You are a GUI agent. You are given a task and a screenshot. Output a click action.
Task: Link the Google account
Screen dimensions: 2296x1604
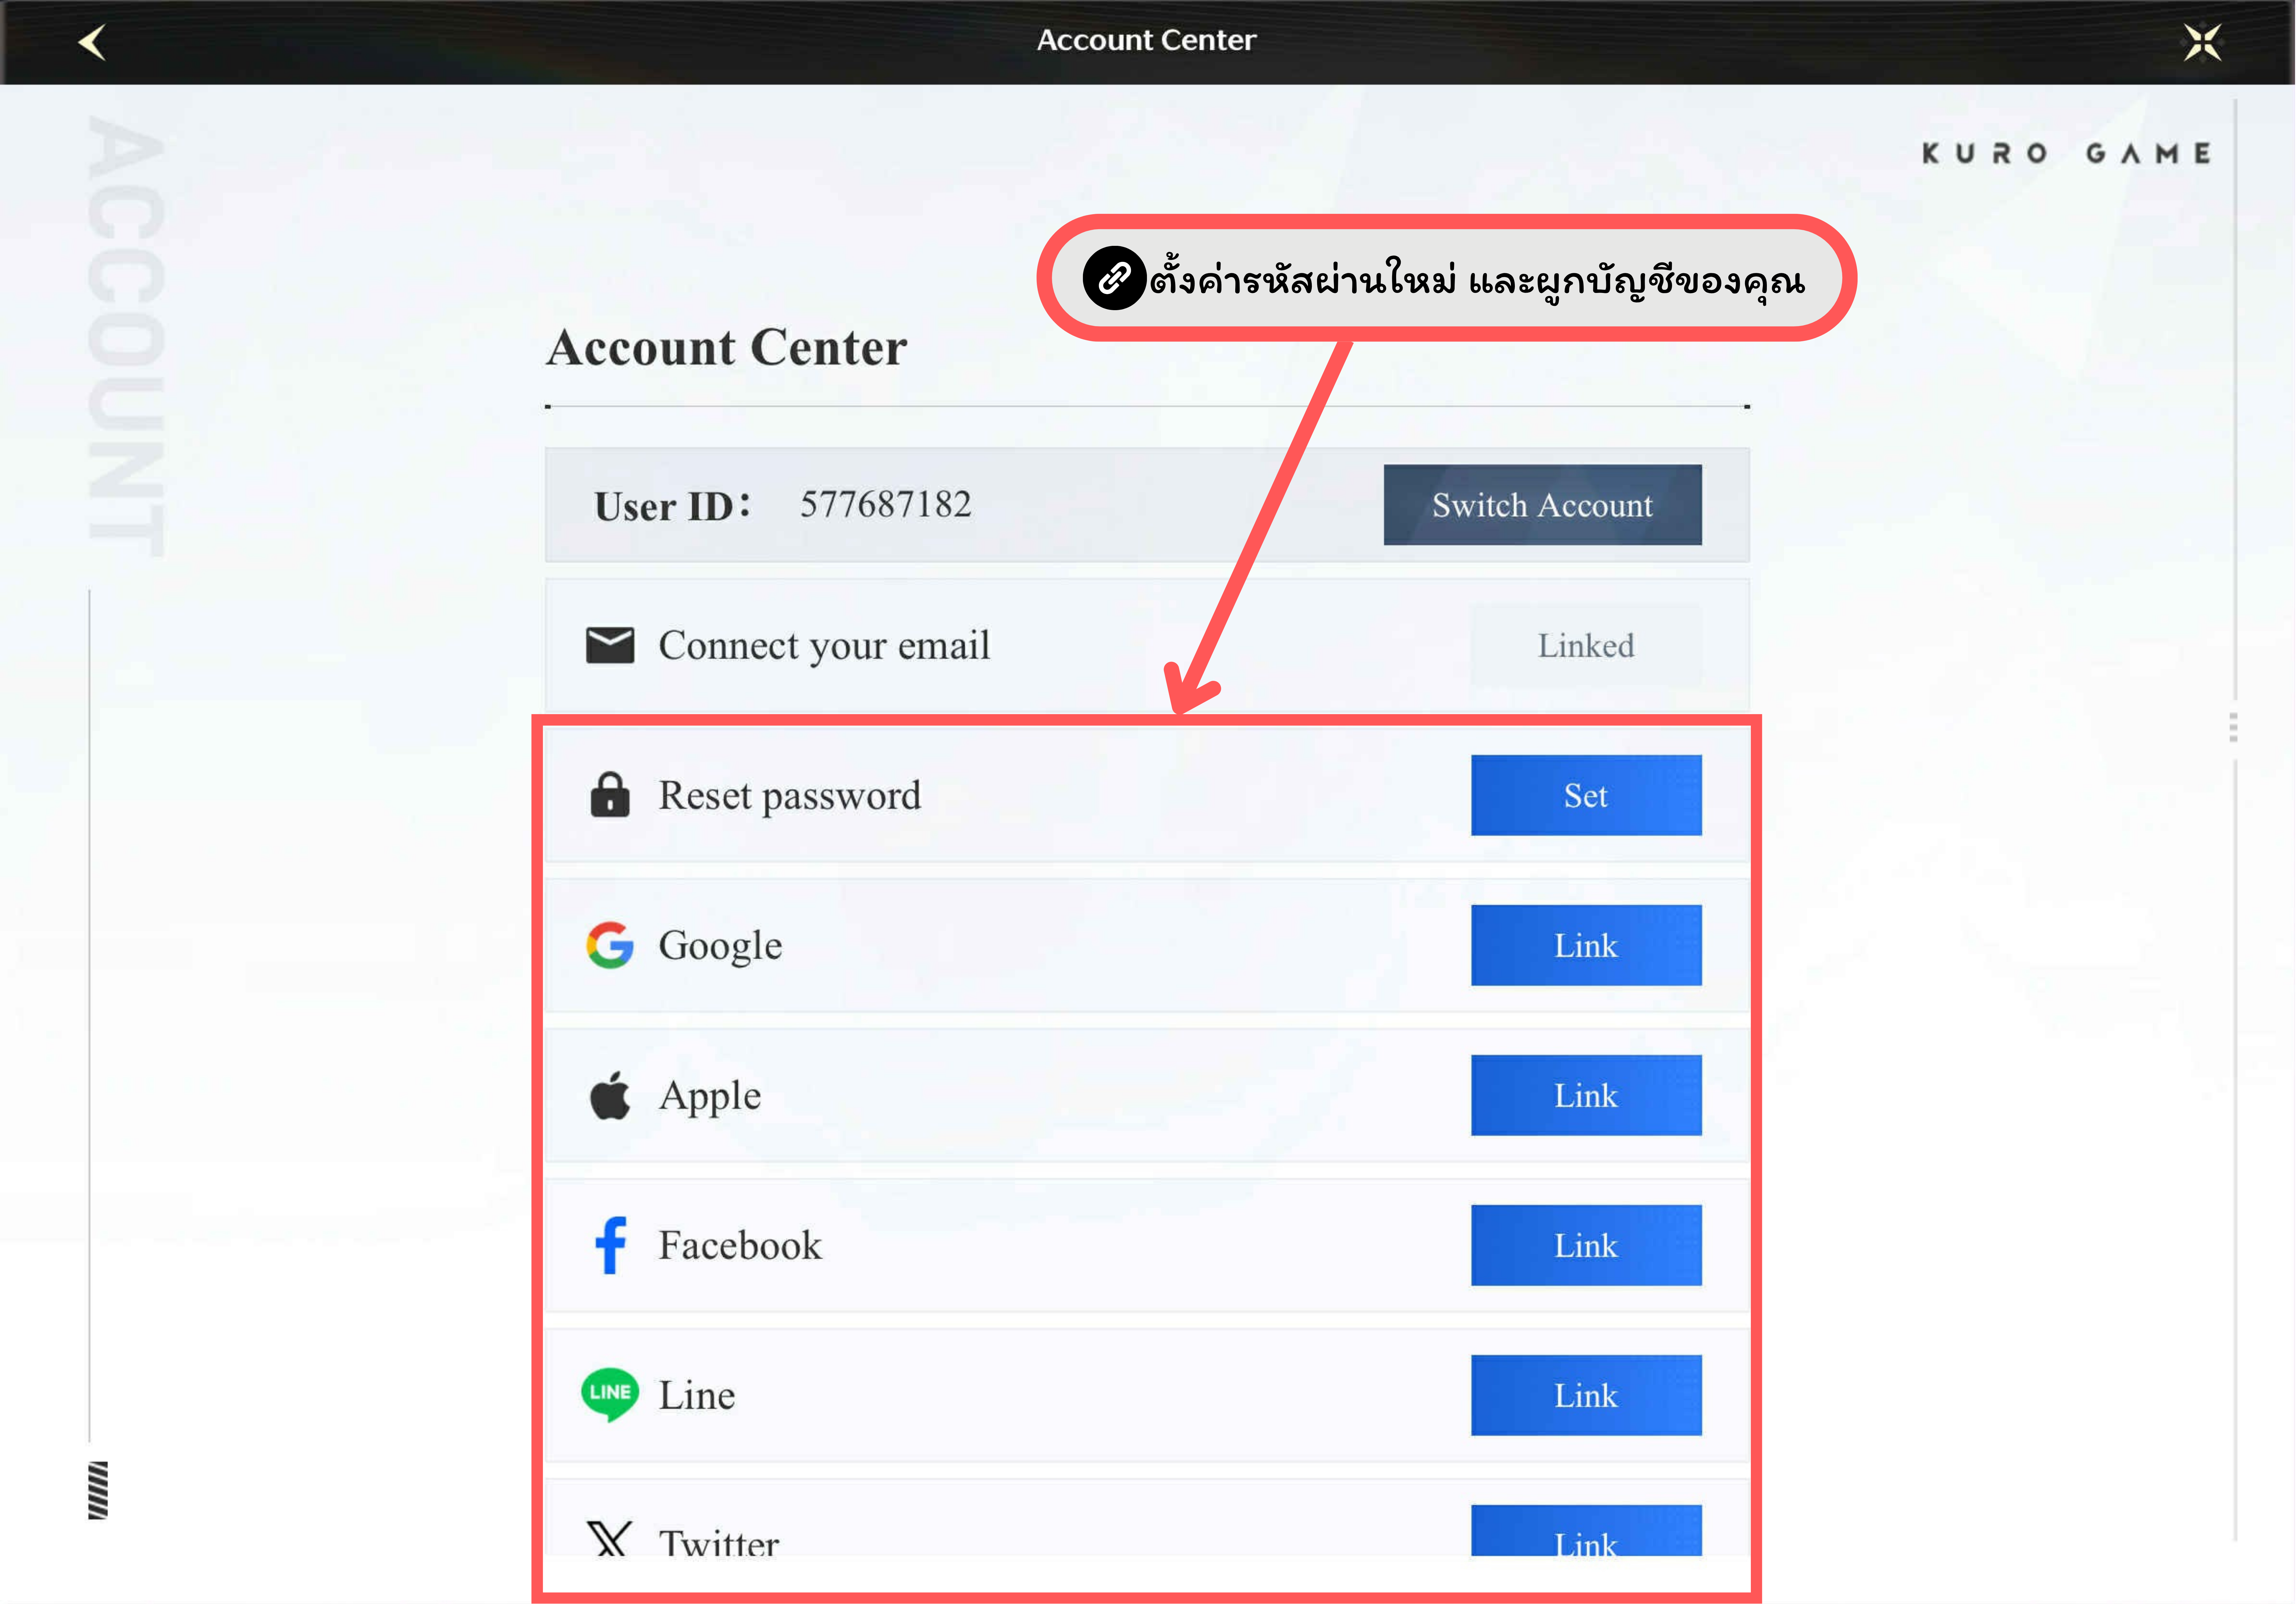click(x=1586, y=945)
